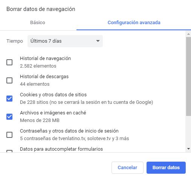The height and width of the screenshot is (179, 191).
Task: Check the Historial de navegación checkbox
Action: 9,62
